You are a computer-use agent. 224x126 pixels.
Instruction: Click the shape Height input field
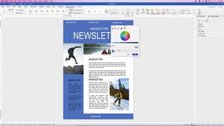189,10
